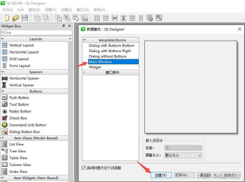This screenshot has width=245, height=182.
Task: Apply vertical splitter layout icon
Action: 123,18
